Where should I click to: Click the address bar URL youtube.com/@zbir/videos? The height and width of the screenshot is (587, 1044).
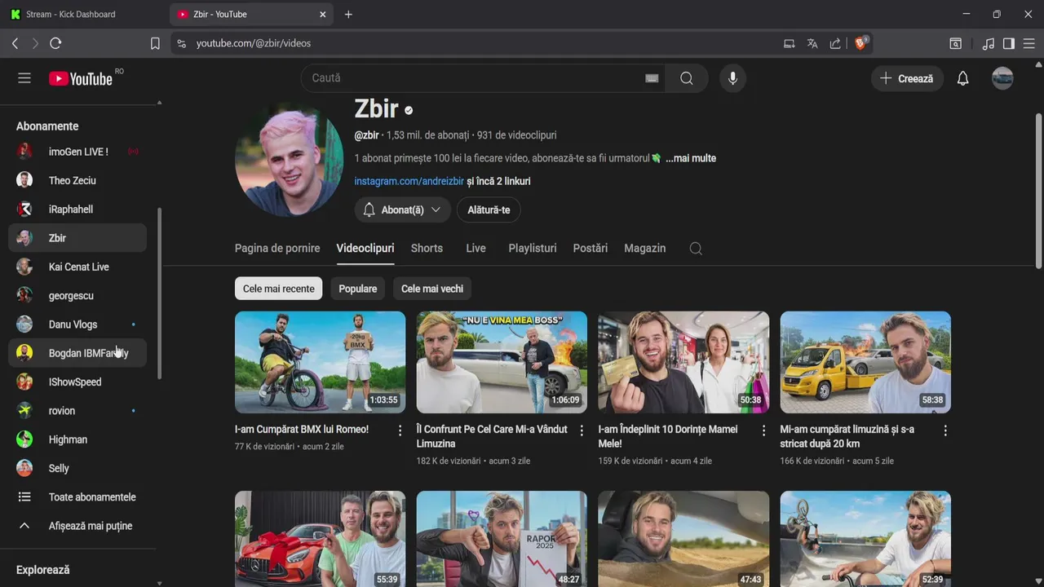254,43
